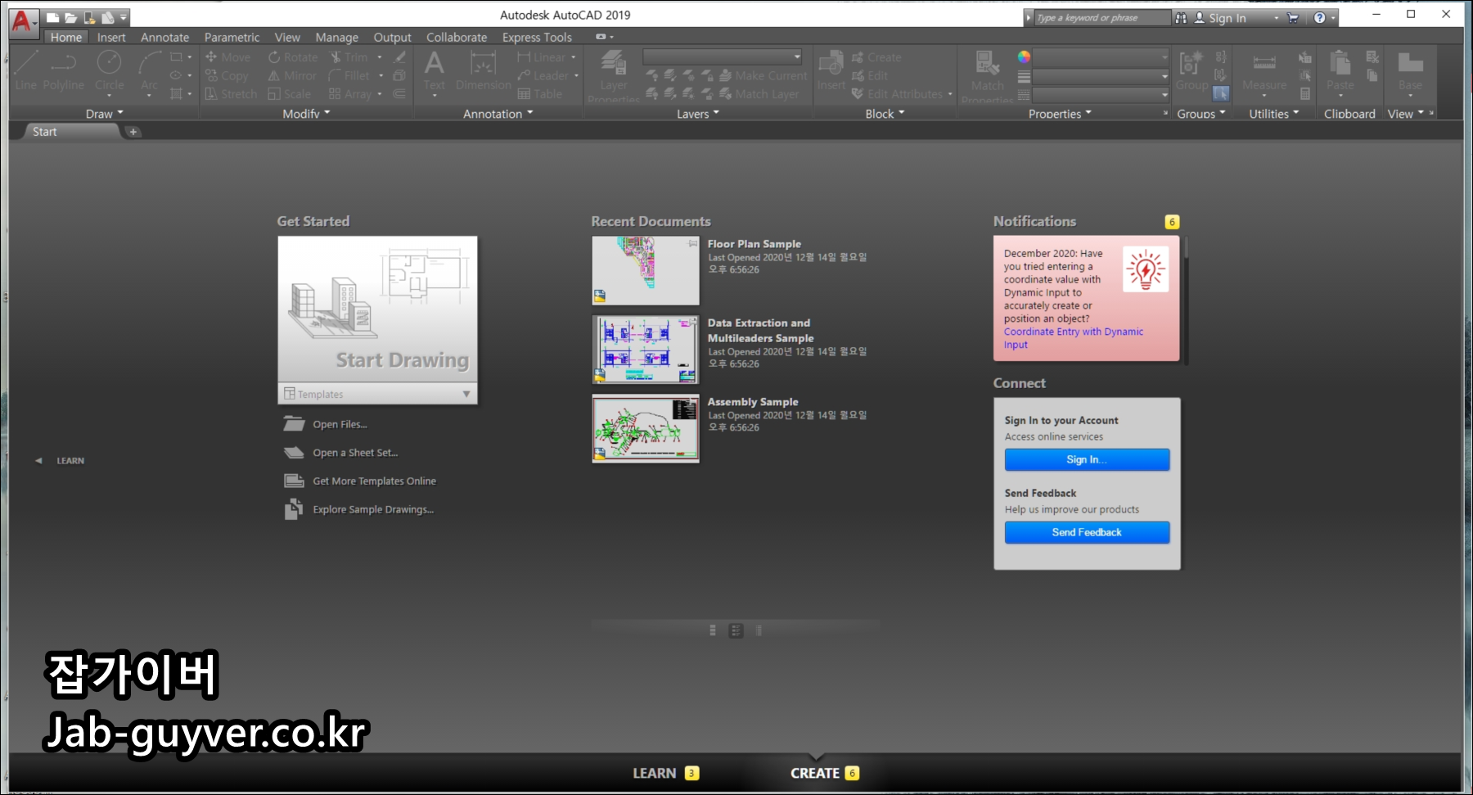The width and height of the screenshot is (1473, 795).
Task: Select the Line tool
Action: 26,70
